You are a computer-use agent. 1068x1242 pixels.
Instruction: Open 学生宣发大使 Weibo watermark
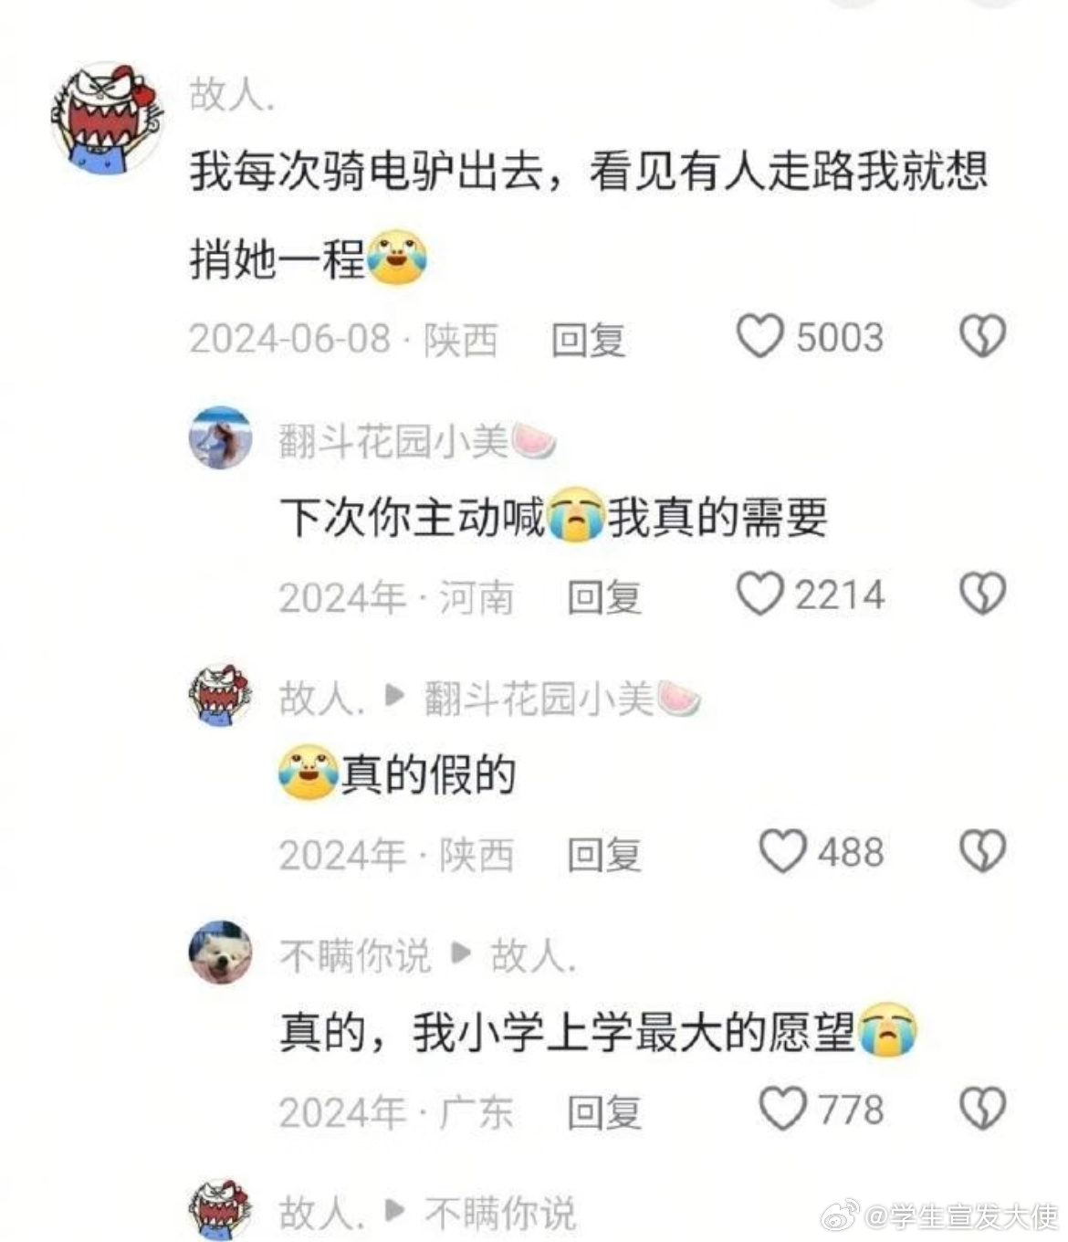pyautogui.click(x=939, y=1216)
